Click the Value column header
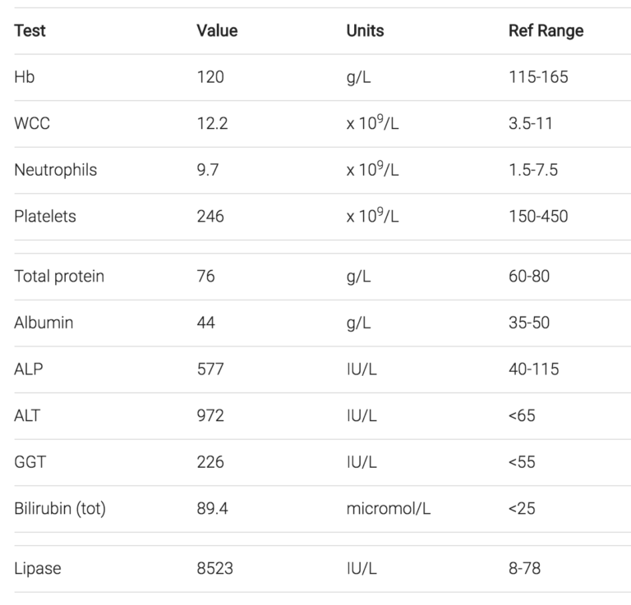Screen dimensions: 631x605 pyautogui.click(x=217, y=31)
